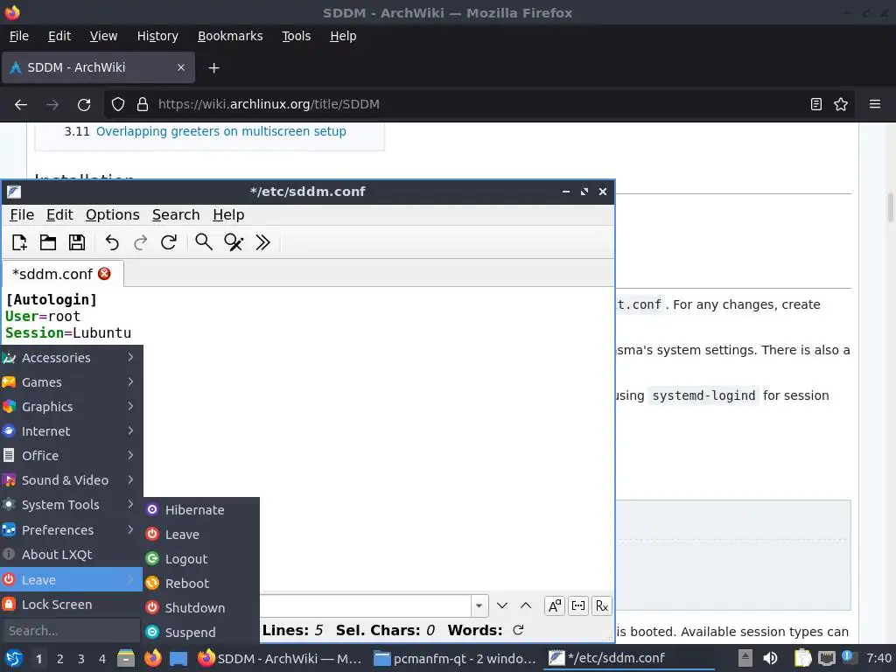This screenshot has width=896, height=672.
Task: Open the search history dropdown arrow
Action: pyautogui.click(x=479, y=605)
